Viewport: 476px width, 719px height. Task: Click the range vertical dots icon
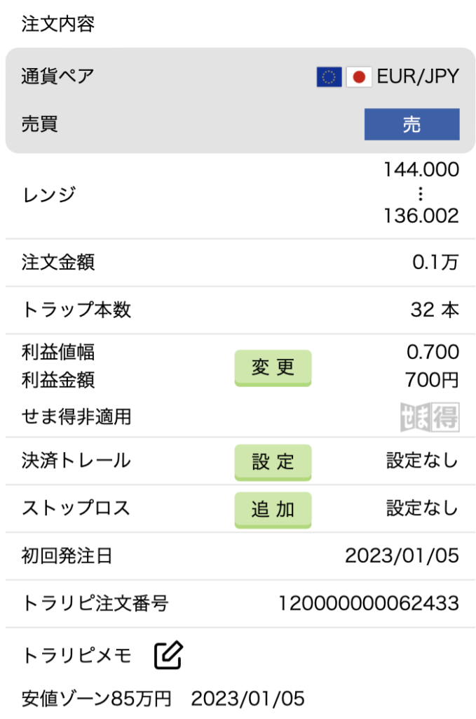pyautogui.click(x=420, y=194)
